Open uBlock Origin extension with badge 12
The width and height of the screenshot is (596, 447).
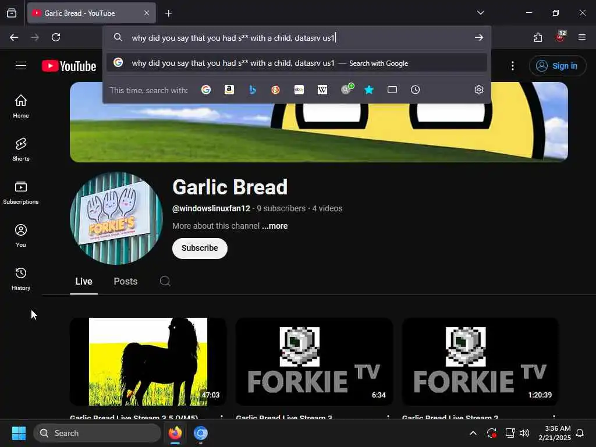[x=560, y=37]
